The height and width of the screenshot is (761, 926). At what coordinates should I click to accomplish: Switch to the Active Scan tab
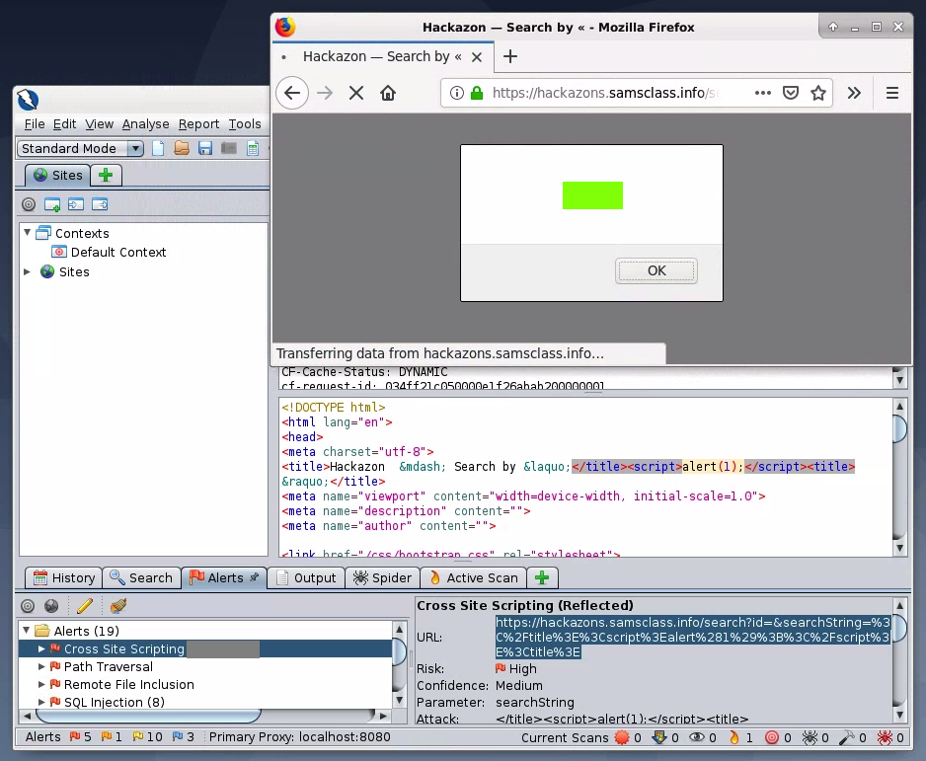click(473, 577)
